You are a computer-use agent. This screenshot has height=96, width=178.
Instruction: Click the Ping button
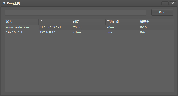coord(162,12)
